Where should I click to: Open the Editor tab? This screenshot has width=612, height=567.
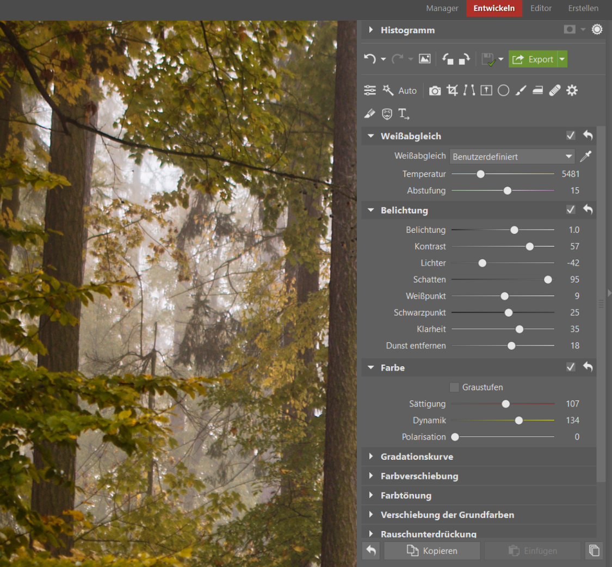pyautogui.click(x=541, y=8)
